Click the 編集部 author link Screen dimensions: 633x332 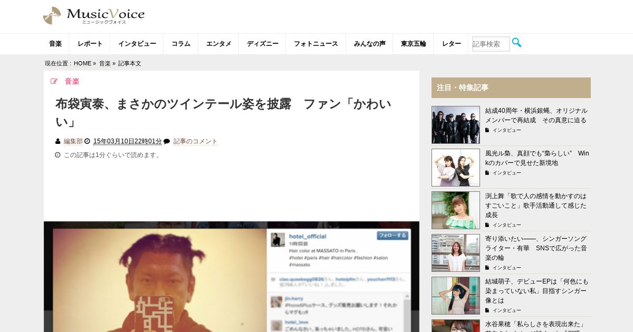(73, 141)
